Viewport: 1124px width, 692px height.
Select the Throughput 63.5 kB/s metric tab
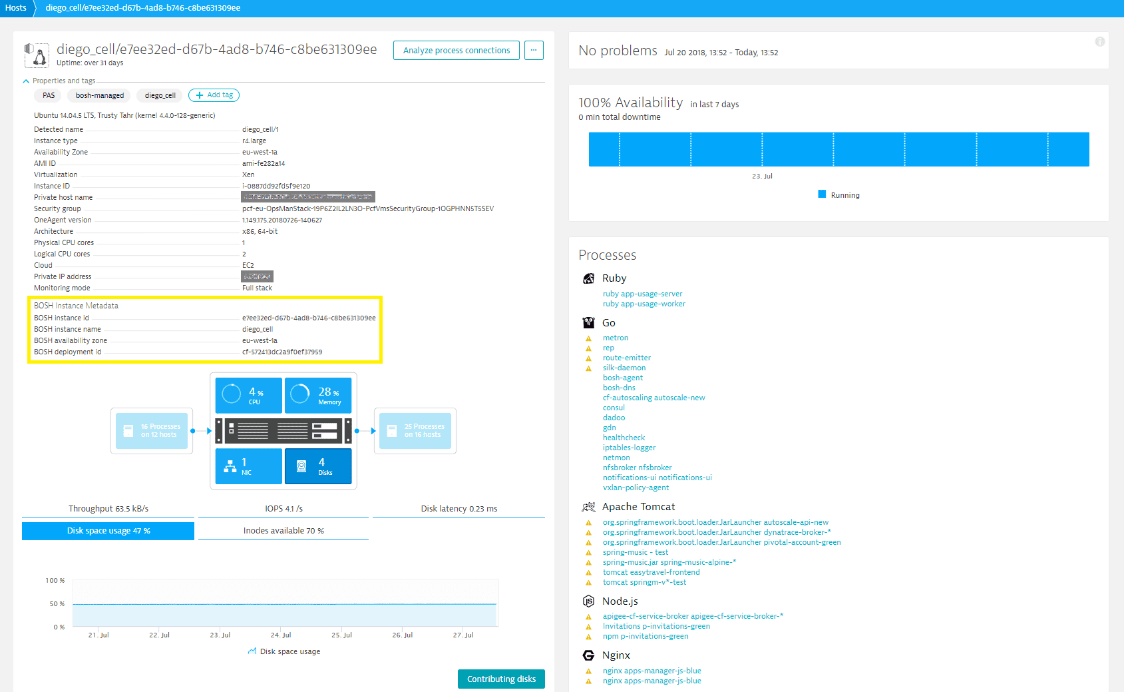click(108, 509)
